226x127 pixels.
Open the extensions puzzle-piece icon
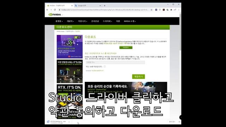pos(171,10)
